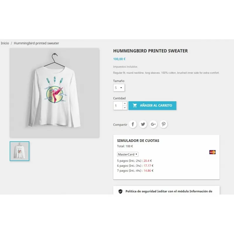Add product with Añadir al carrito
The image size is (234, 234).
[152, 106]
